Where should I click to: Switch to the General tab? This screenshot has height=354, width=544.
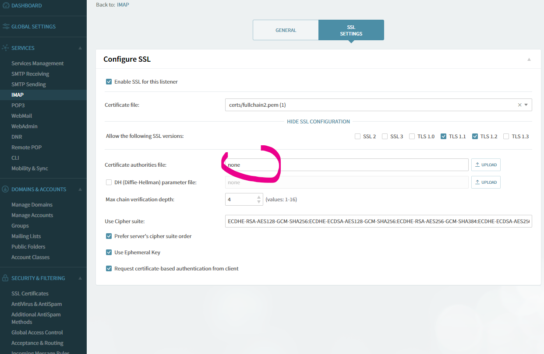tap(286, 30)
